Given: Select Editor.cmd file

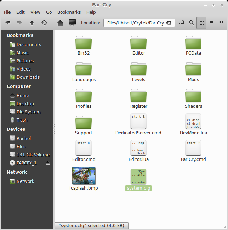Looking at the screenshot, I should tap(84, 151).
